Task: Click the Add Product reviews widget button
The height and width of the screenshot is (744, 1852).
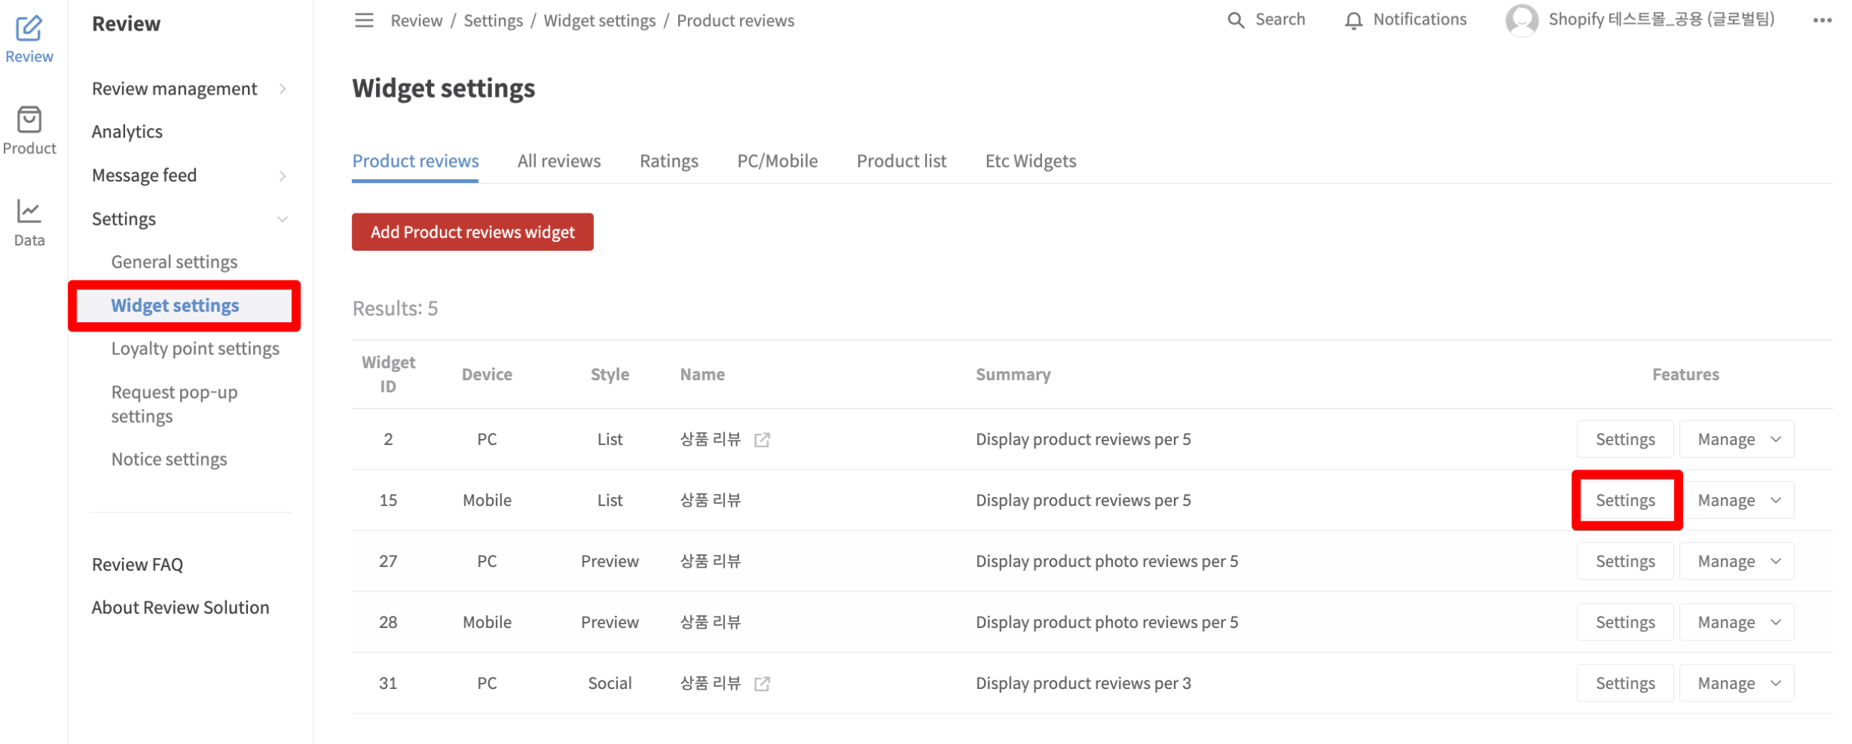Action: pyautogui.click(x=472, y=231)
